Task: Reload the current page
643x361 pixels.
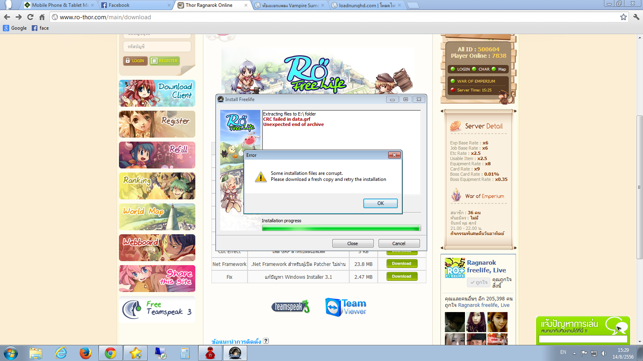Action: (x=30, y=17)
